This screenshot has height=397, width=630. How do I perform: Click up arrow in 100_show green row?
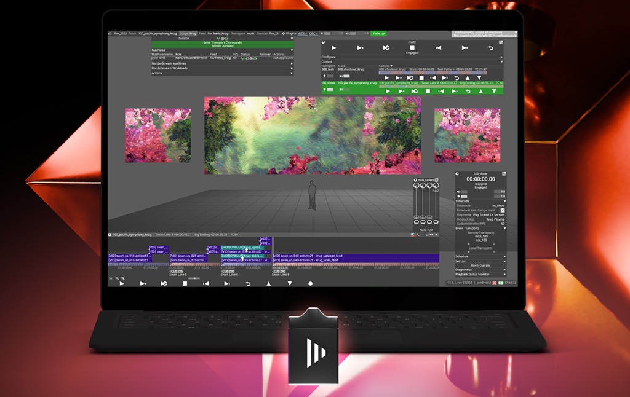click(481, 91)
